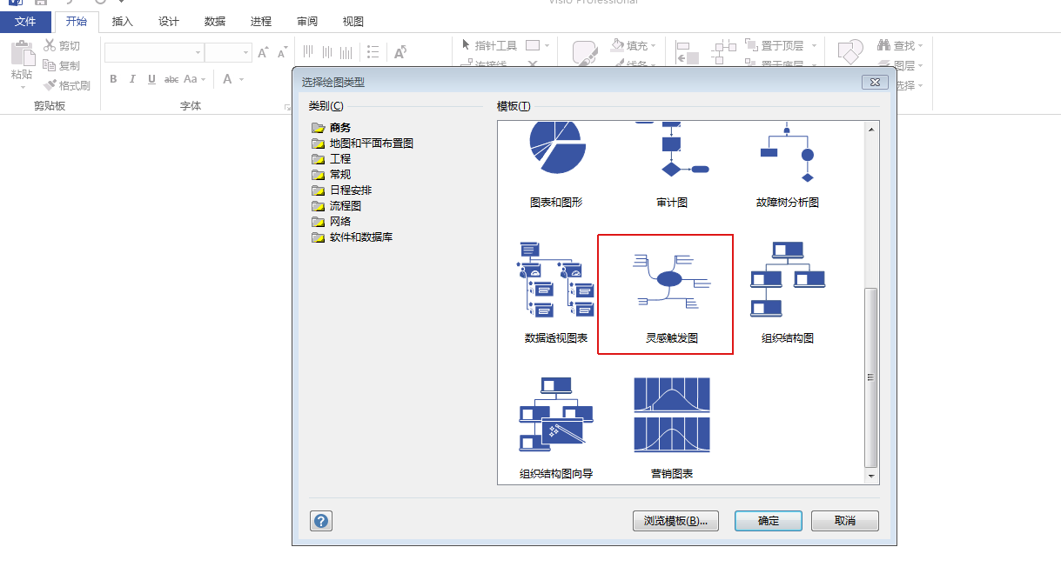The width and height of the screenshot is (1061, 587).
Task: Open dialog help question mark icon
Action: click(x=321, y=521)
